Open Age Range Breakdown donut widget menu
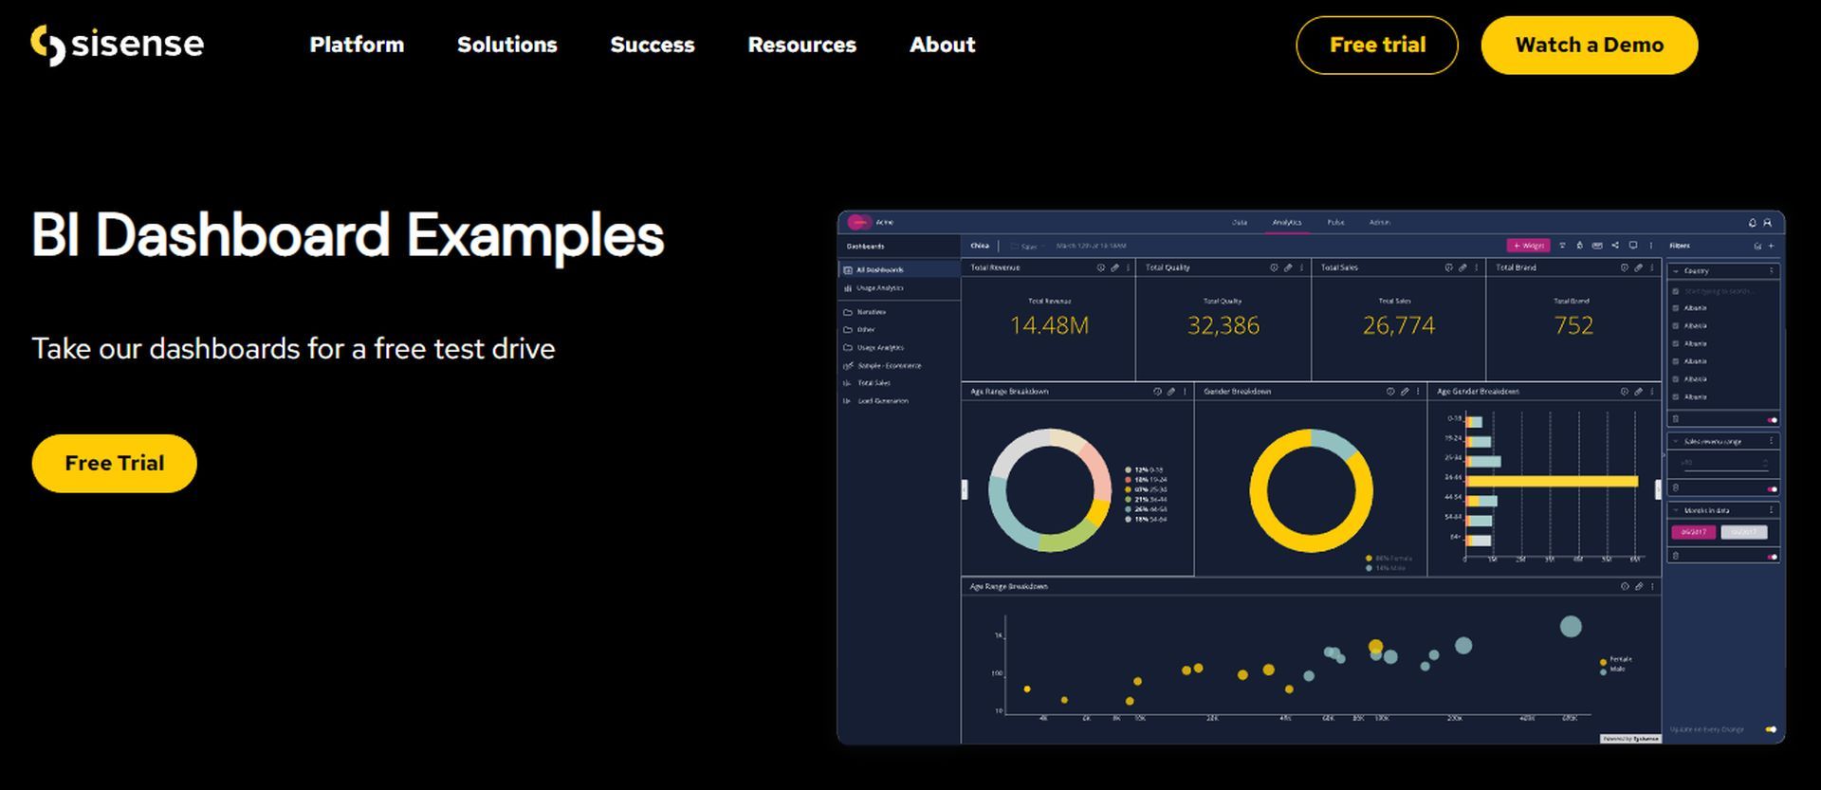 coord(1185,392)
